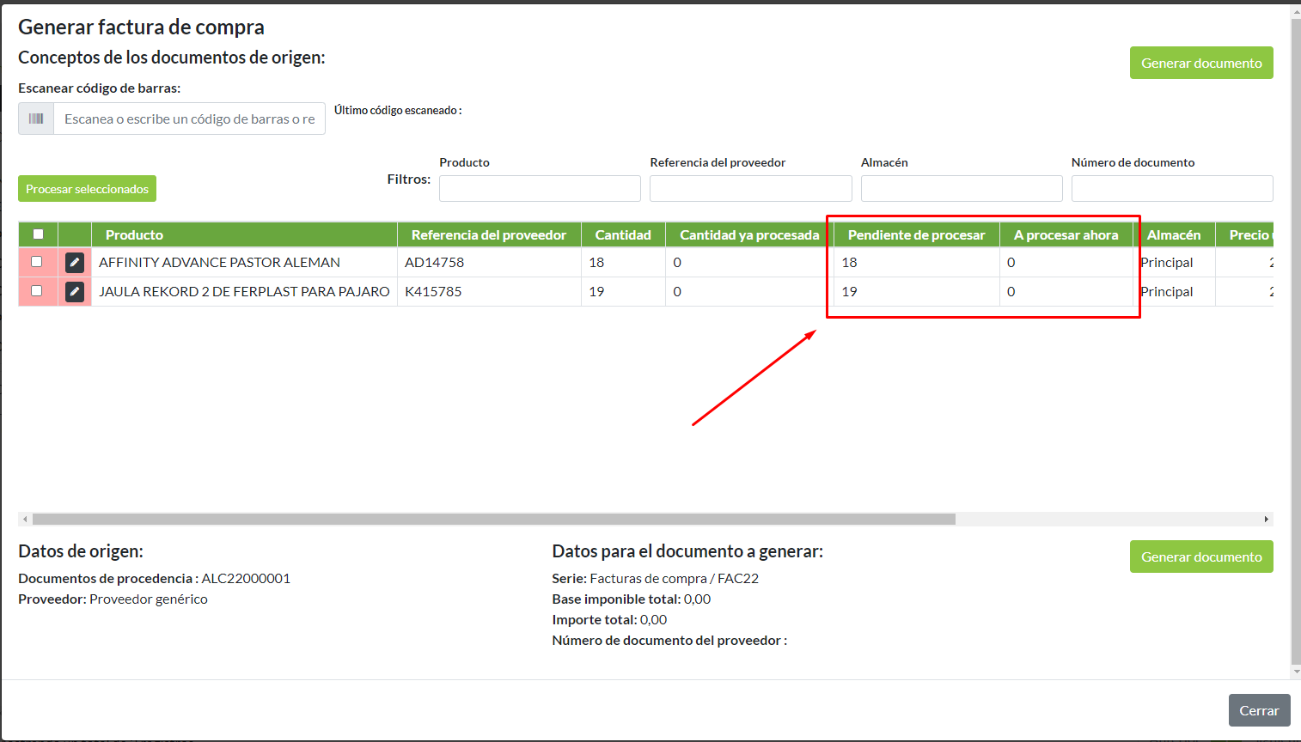Check the AFFINITY ADVANCE PASTOR ALEMAN row checkbox
Viewport: 1301px width, 742px height.
(37, 262)
